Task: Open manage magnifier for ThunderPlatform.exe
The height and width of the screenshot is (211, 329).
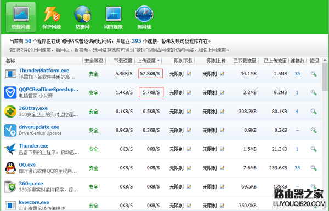Action: tap(314, 74)
